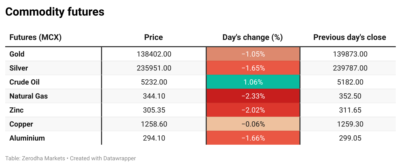The image size is (401, 167).
Task: Click the Copper price 1258.60
Action: point(154,124)
